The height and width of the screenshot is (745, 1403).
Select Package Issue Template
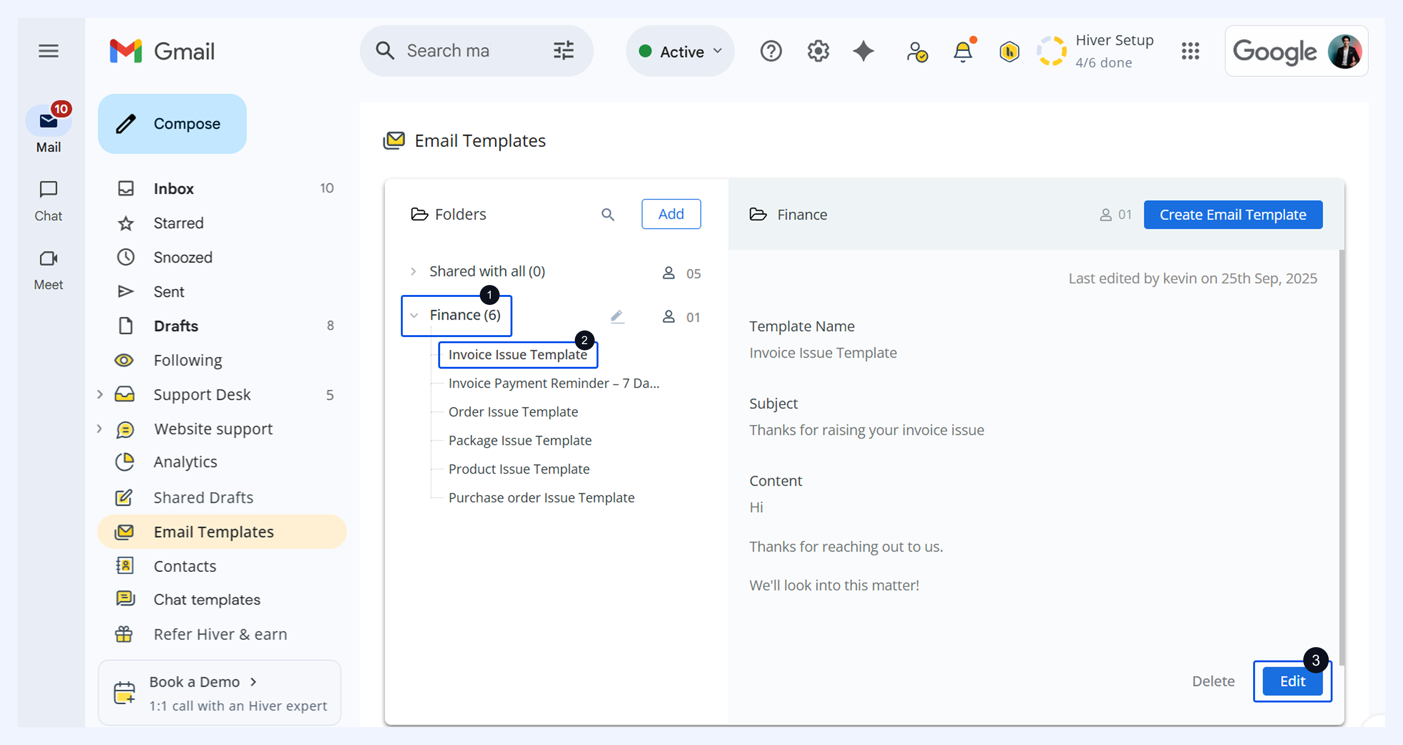520,441
